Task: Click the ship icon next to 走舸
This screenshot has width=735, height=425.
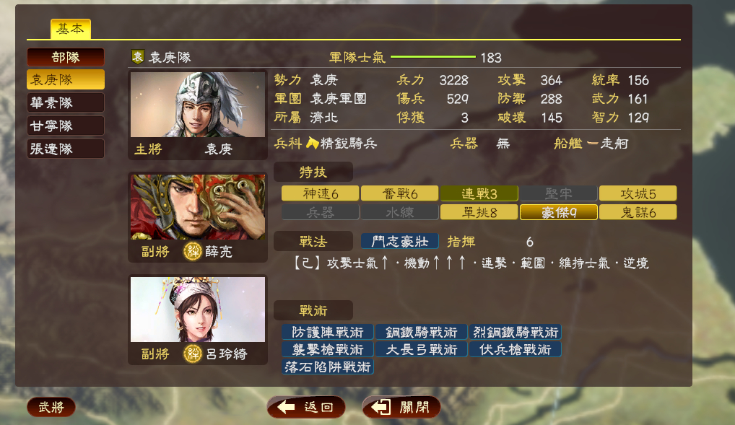Action: coord(593,144)
